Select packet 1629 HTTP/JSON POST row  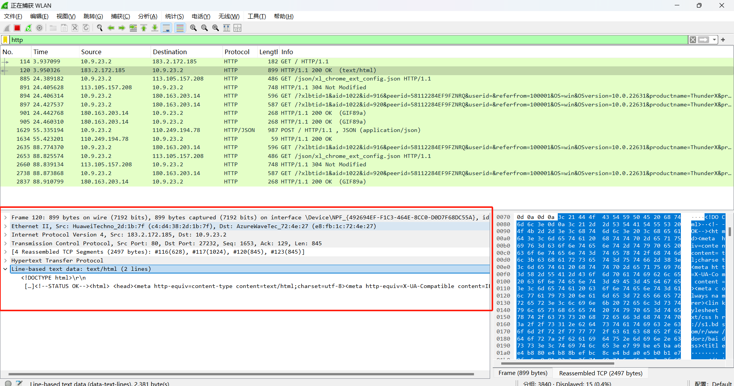[x=367, y=130]
